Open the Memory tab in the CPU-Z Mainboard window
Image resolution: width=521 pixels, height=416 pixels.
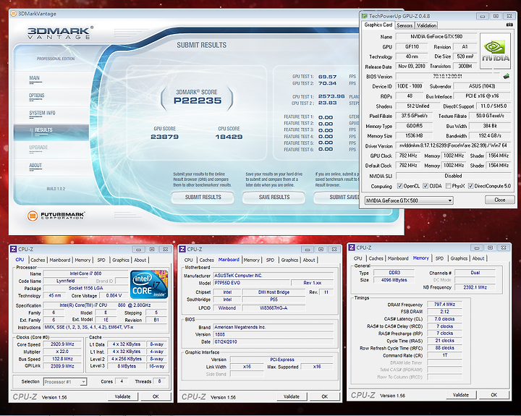251,260
